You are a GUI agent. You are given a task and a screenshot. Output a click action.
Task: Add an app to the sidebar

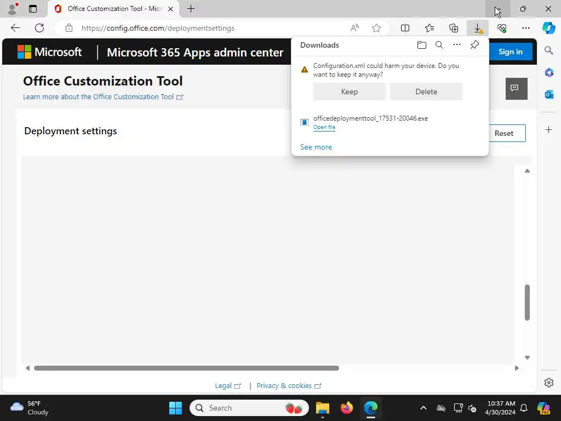pos(549,129)
